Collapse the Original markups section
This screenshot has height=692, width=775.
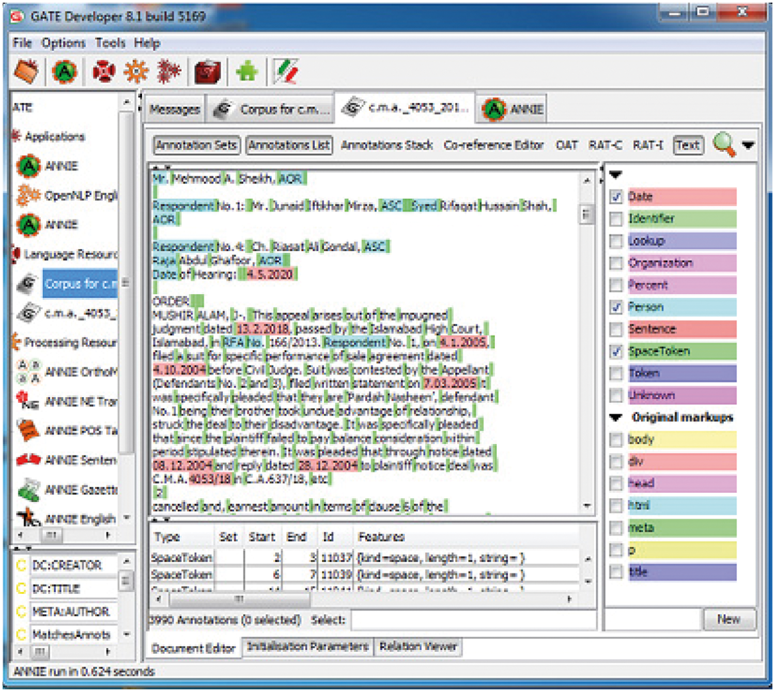point(615,417)
